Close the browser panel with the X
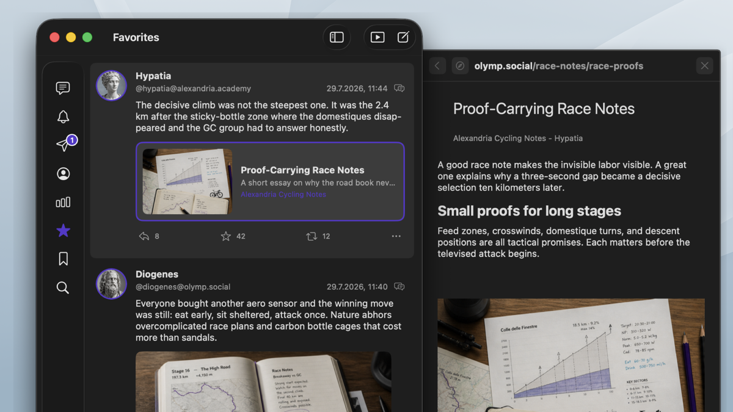733x412 pixels. click(x=705, y=66)
